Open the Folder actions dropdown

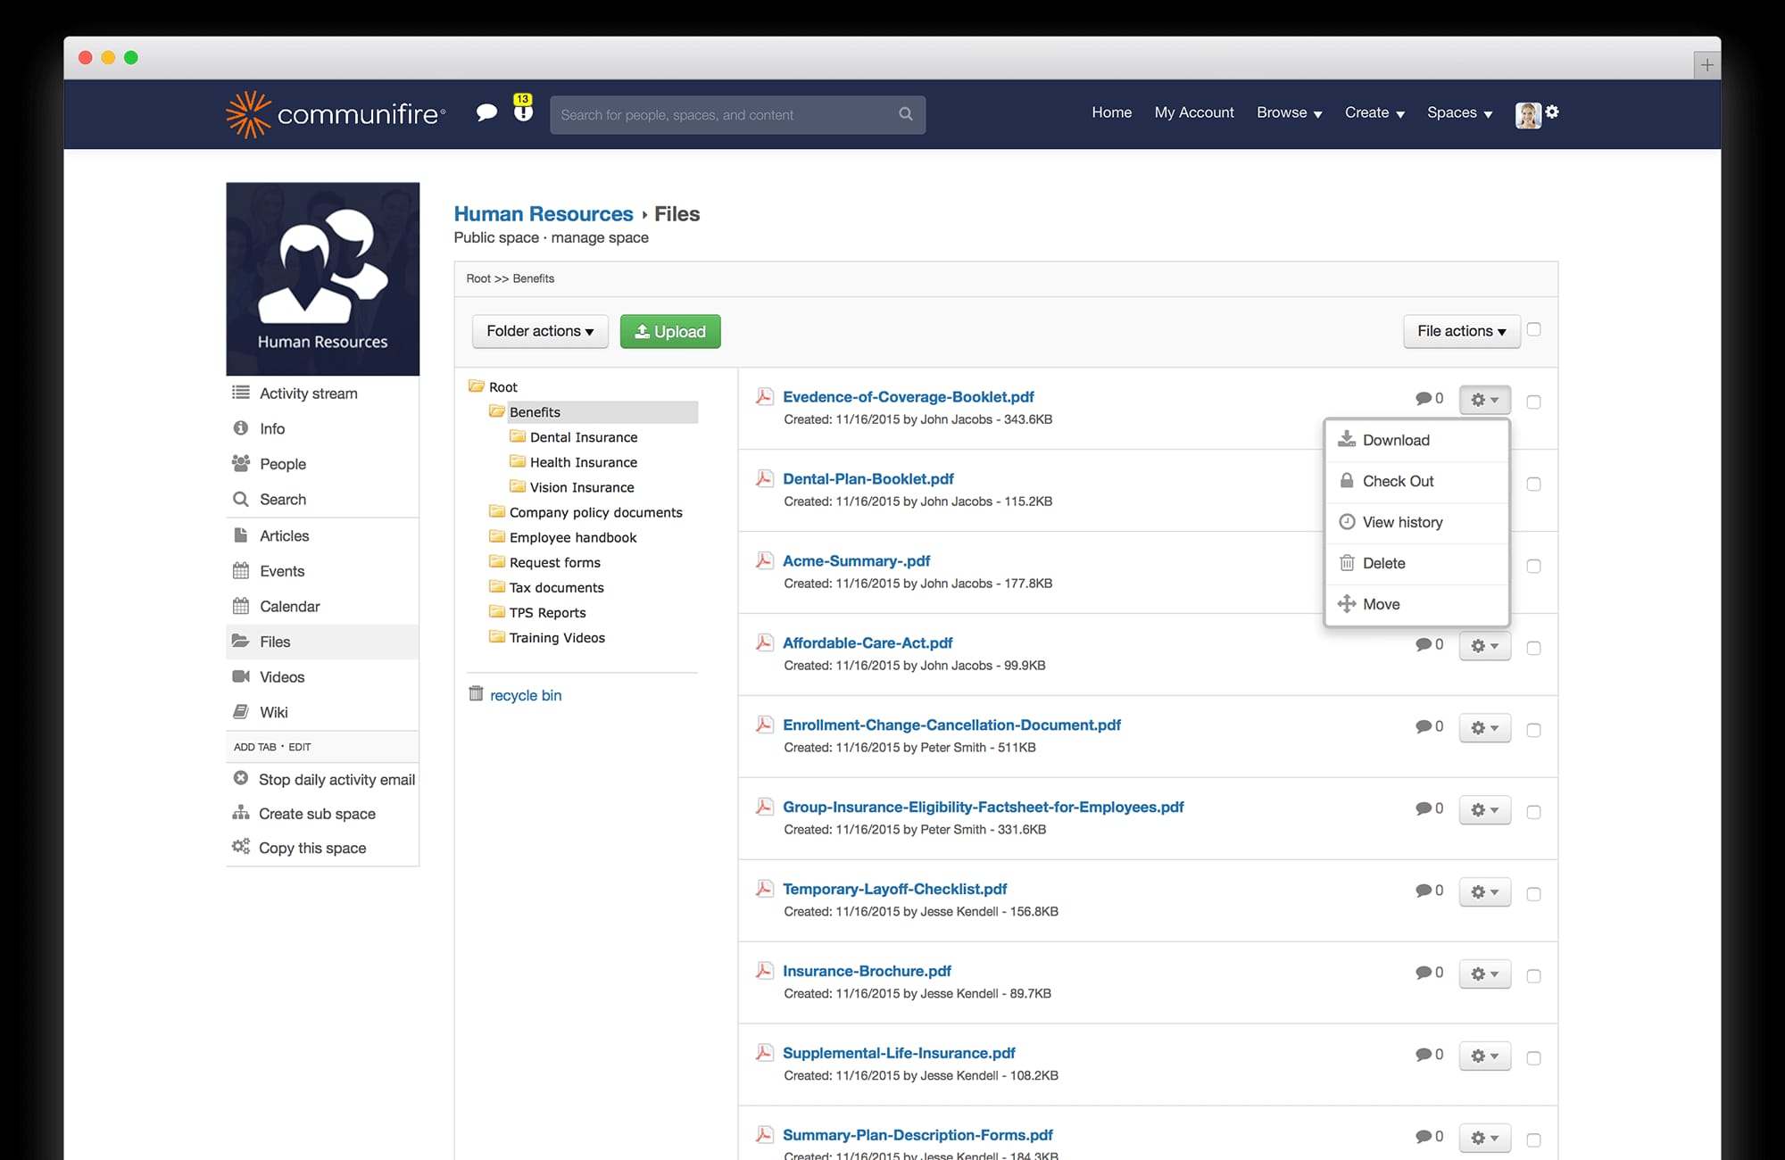pos(539,331)
